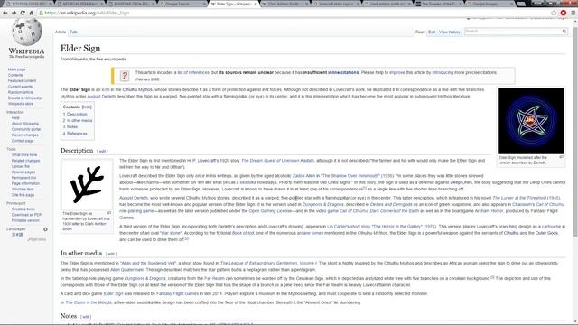Click the red extension icon in toolbar

[x=564, y=13]
